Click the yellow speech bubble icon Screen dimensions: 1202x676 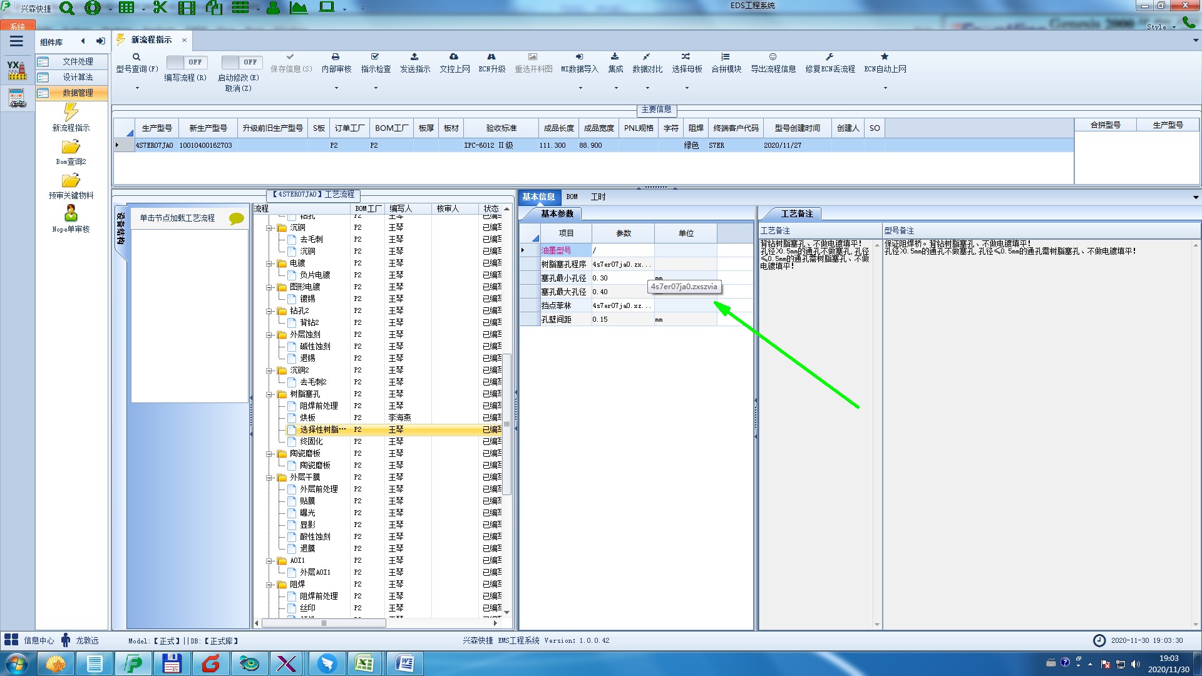[x=237, y=218]
